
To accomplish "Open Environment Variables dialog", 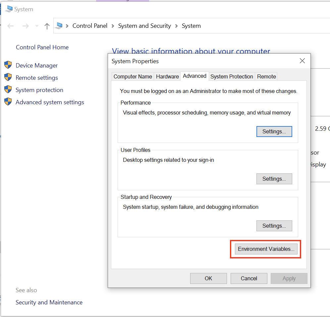I will pos(266,249).
